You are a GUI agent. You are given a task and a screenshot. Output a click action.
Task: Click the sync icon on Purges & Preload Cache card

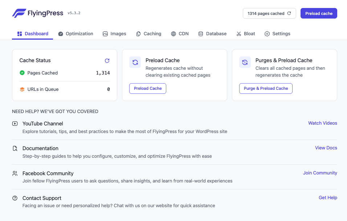pos(245,62)
